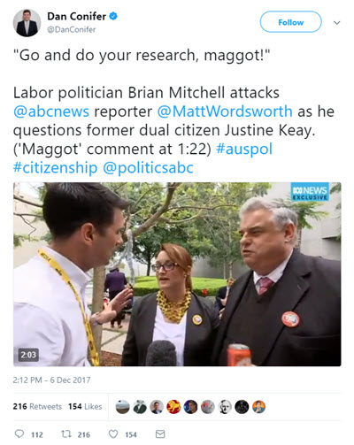This screenshot has width=354, height=445.
Task: Open the @politicsabc mention
Action: point(148,167)
